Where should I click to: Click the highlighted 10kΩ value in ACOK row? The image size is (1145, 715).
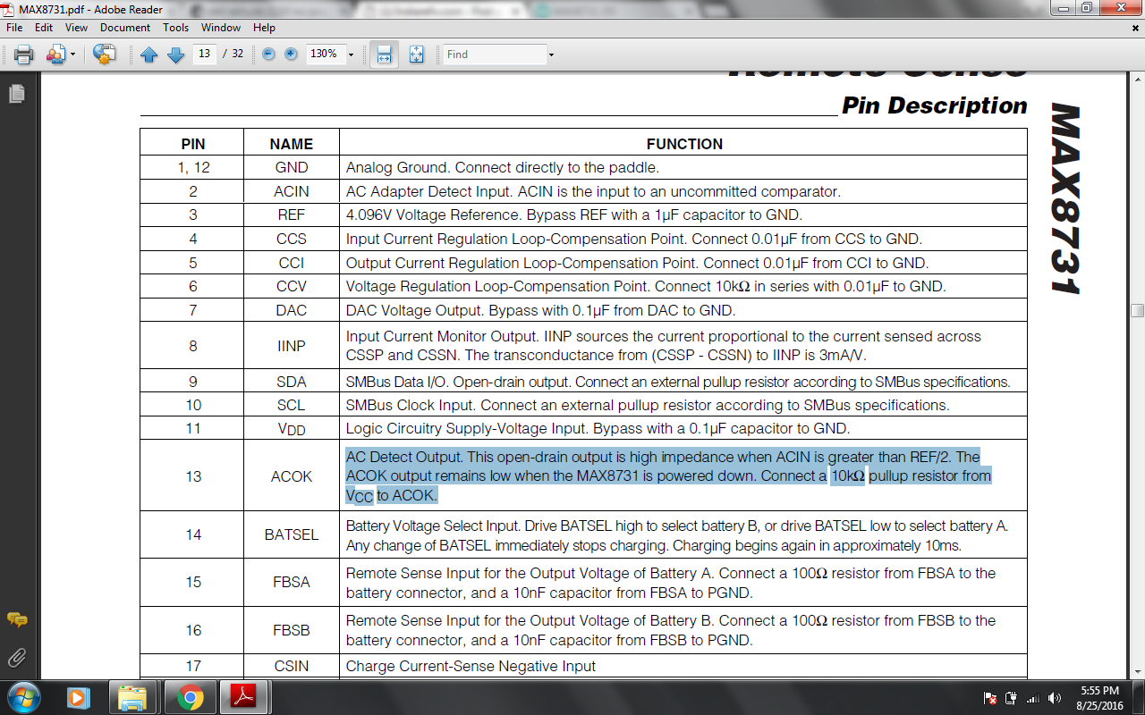(847, 476)
